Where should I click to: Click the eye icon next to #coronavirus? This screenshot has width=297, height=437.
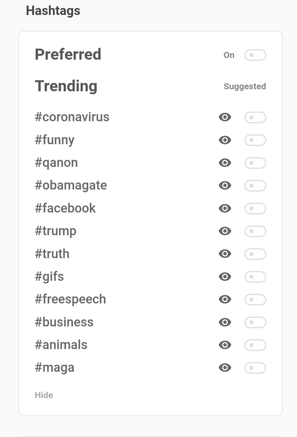pyautogui.click(x=225, y=117)
